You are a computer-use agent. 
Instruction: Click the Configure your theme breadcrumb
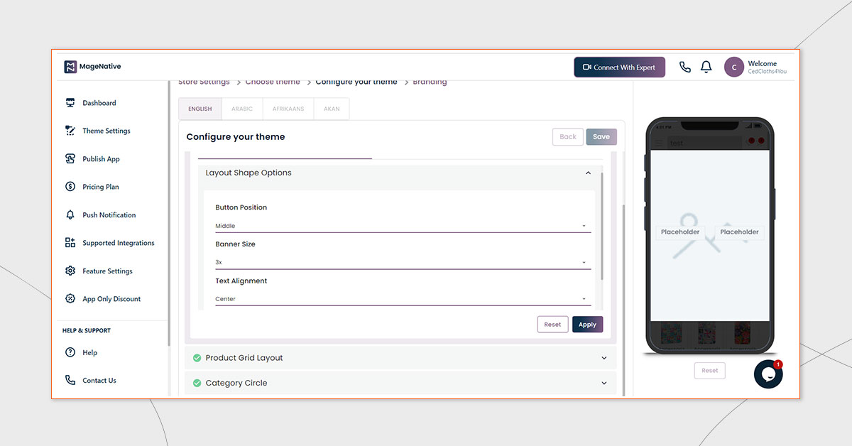tap(356, 82)
